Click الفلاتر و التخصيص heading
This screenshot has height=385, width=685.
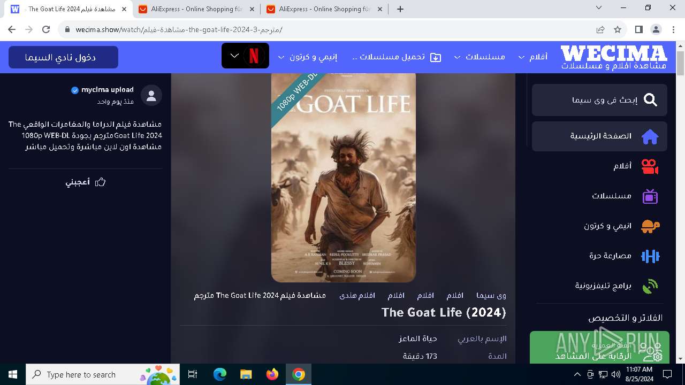point(625,318)
